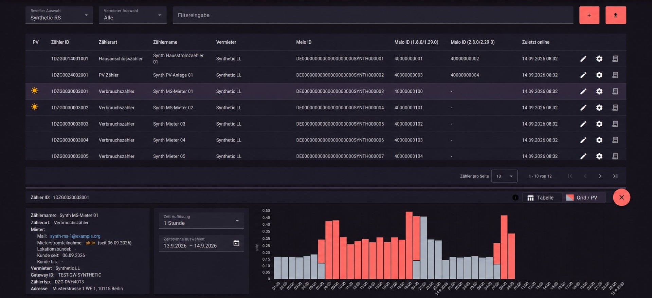
Task: Click the Vermieter column header
Action: [x=226, y=42]
